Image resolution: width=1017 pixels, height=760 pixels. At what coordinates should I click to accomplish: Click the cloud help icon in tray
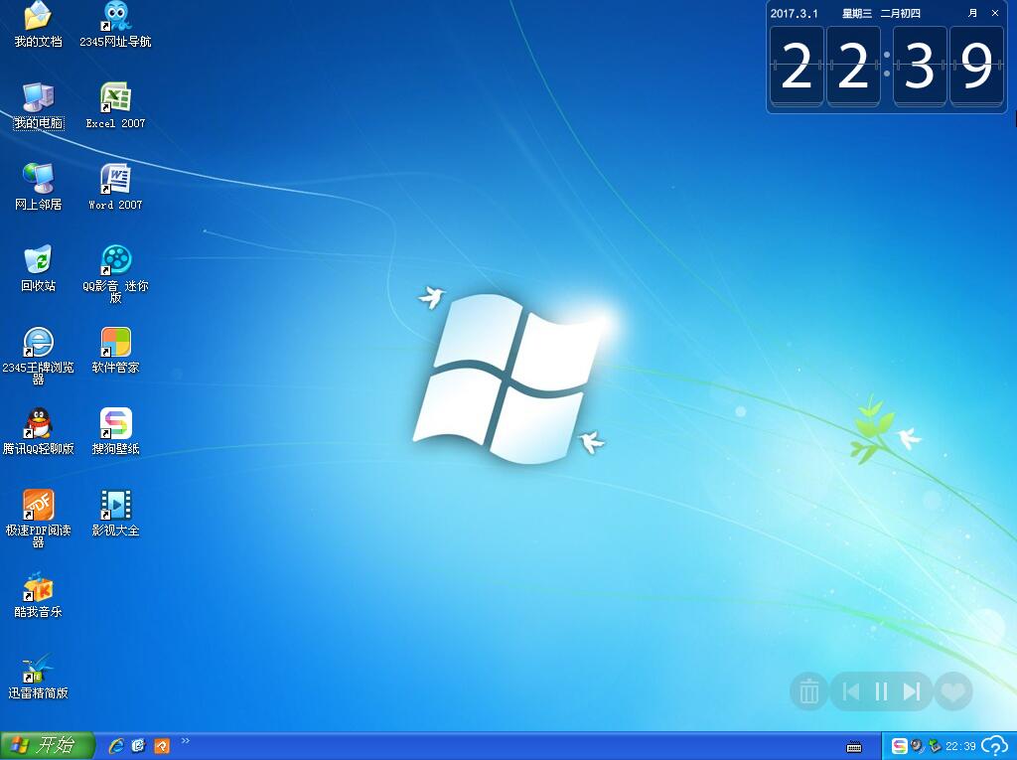point(995,746)
